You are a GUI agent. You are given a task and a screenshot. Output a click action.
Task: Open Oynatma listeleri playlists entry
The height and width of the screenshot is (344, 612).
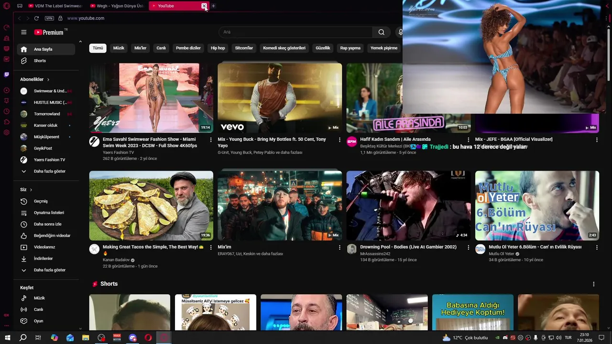46,213
